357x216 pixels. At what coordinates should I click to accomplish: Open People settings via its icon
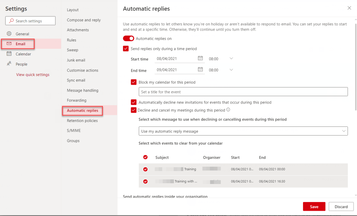point(9,64)
